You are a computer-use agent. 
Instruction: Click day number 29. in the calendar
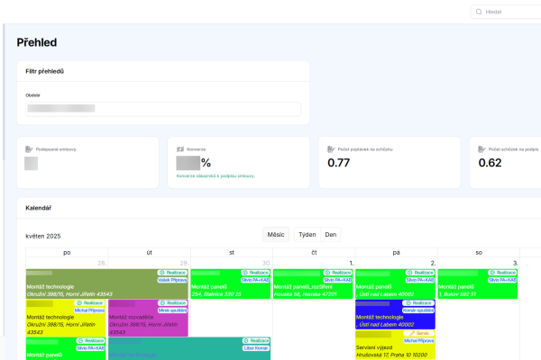[184, 263]
